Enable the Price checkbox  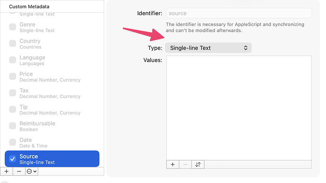[x=12, y=76]
